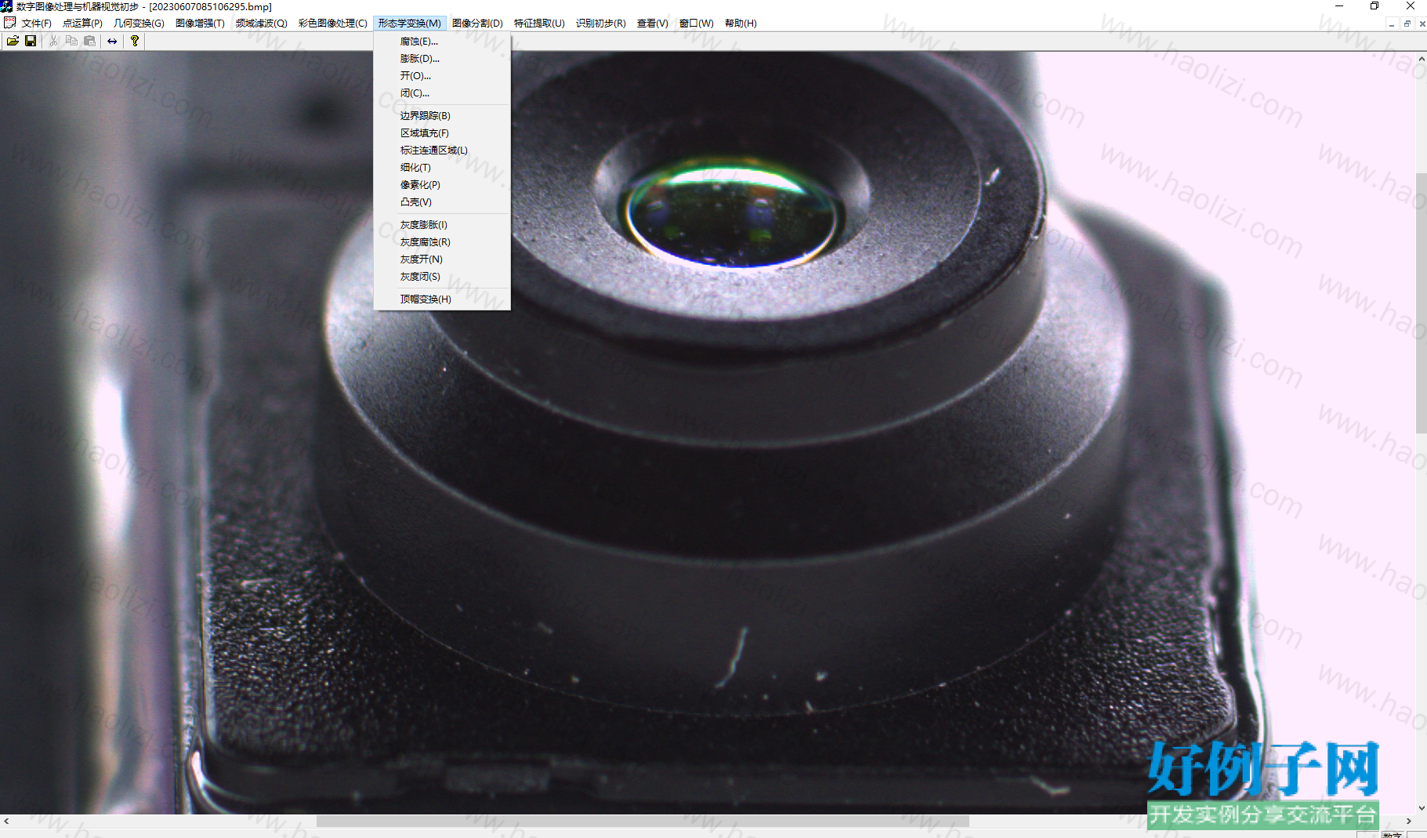
Task: Click the app icon in the title bar
Action: [7, 6]
